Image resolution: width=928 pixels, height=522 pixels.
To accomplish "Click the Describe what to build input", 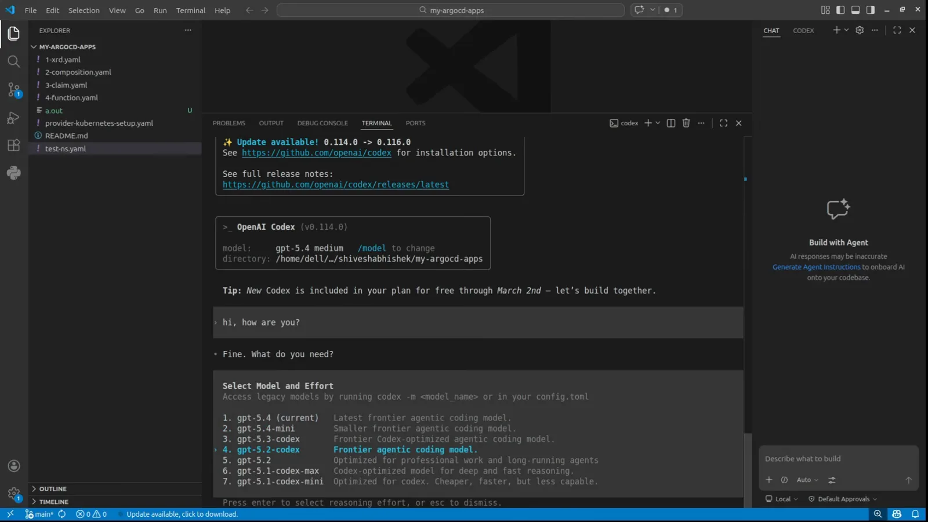I will [838, 459].
